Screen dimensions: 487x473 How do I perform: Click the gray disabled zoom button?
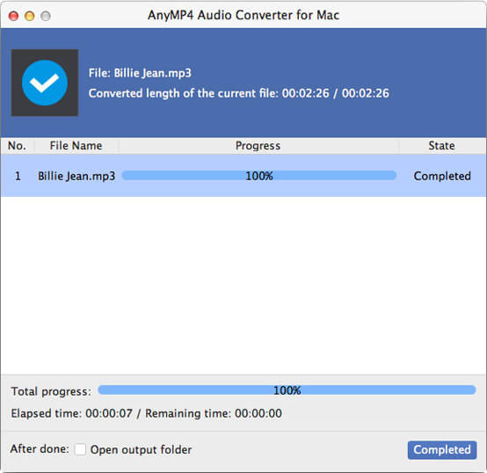46,16
